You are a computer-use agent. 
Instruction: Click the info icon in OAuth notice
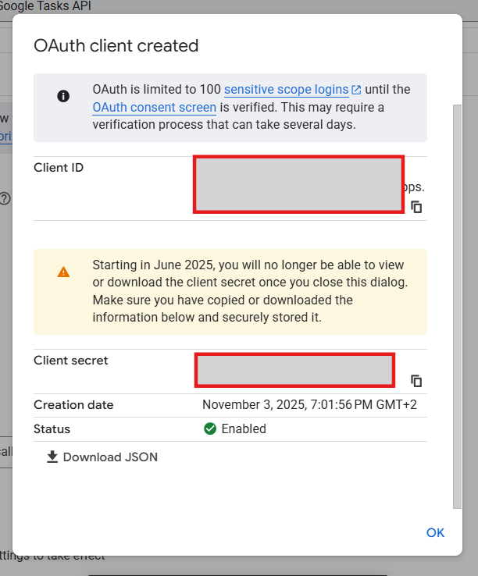(x=64, y=96)
